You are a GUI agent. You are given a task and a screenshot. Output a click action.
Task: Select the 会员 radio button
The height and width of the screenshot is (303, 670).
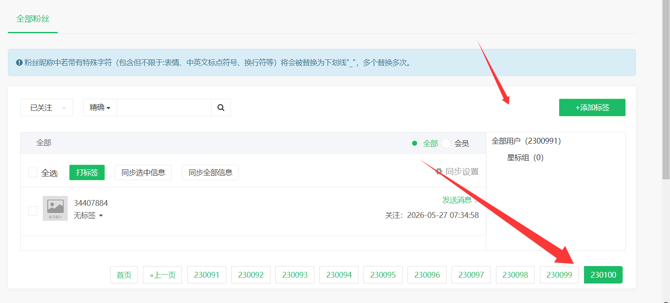[446, 143]
